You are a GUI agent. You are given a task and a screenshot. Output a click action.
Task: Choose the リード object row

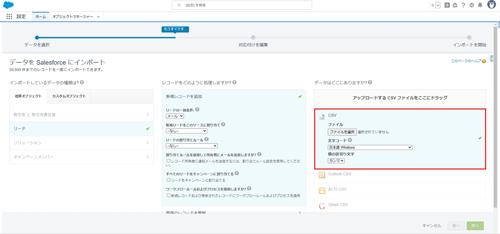[x=82, y=129]
